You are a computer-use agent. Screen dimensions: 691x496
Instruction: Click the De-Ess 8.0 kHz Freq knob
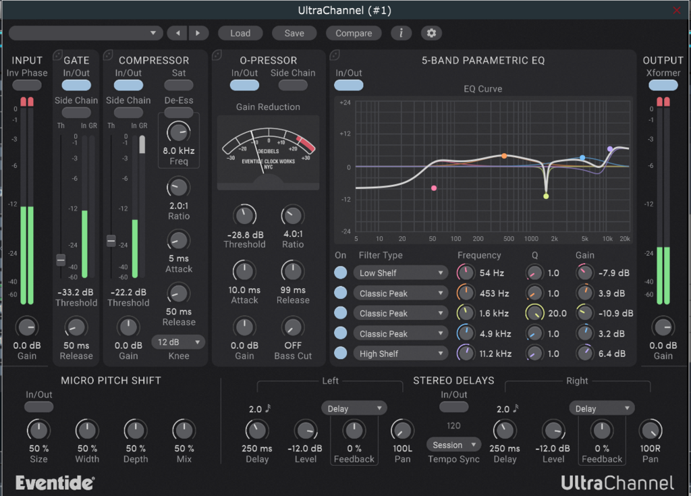pos(178,132)
